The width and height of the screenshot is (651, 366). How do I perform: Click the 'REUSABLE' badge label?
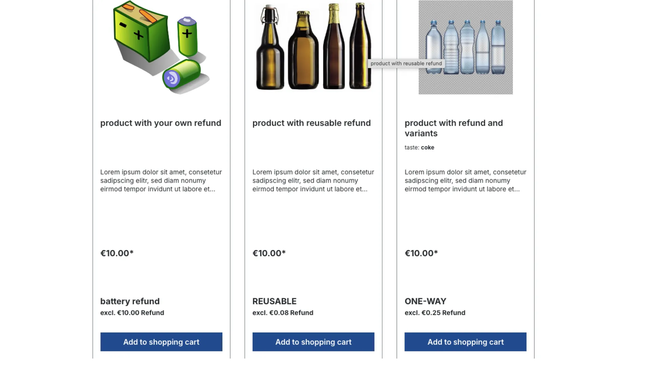[x=274, y=301]
